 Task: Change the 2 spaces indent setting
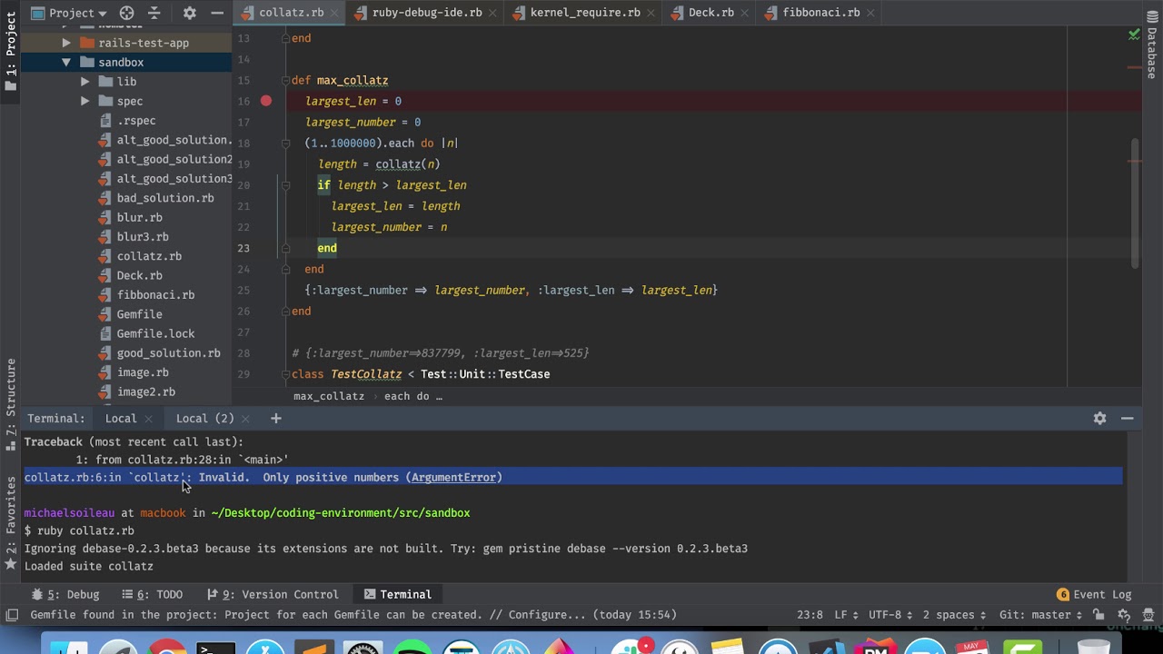954,615
